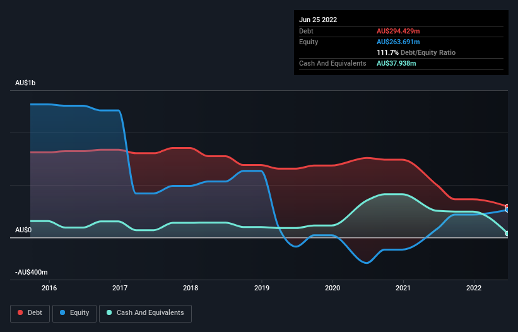518x332 pixels.
Task: Click the teal Cash legend dot
Action: click(x=109, y=312)
